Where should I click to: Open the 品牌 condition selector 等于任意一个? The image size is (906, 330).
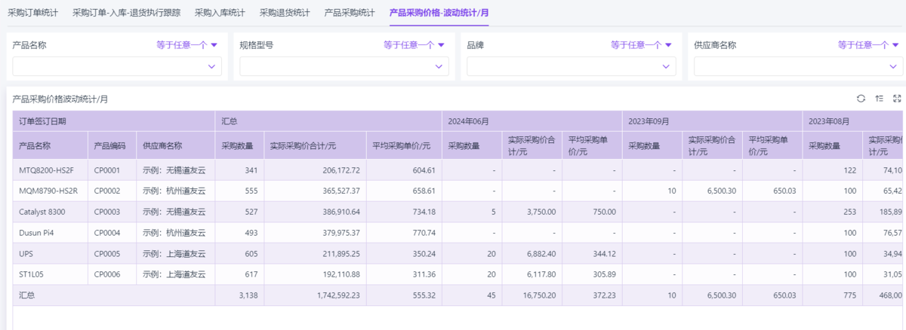(x=641, y=45)
